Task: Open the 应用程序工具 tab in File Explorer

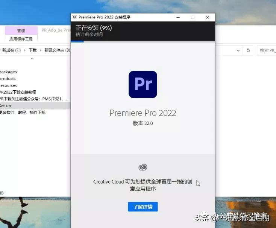Action: click(x=21, y=39)
